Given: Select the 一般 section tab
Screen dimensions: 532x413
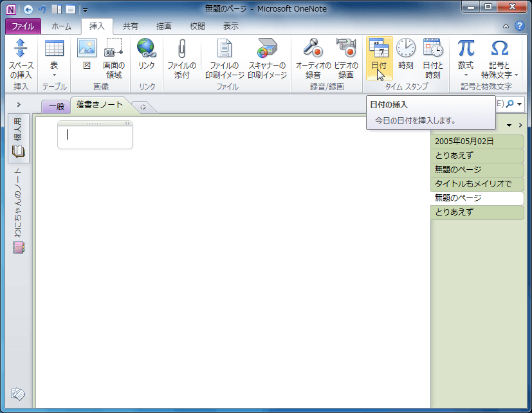Looking at the screenshot, I should click(57, 107).
